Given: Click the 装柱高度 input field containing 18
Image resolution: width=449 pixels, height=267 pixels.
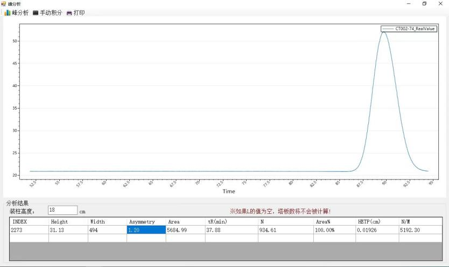Looking at the screenshot, I should [x=62, y=211].
